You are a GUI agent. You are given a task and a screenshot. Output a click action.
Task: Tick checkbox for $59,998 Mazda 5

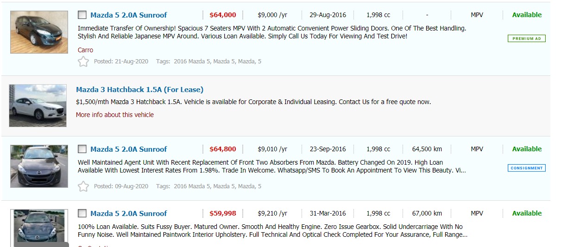[x=82, y=213]
